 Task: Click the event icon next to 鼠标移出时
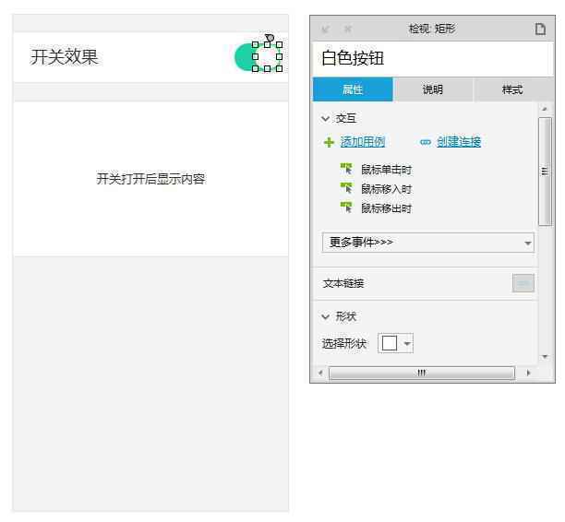[346, 208]
